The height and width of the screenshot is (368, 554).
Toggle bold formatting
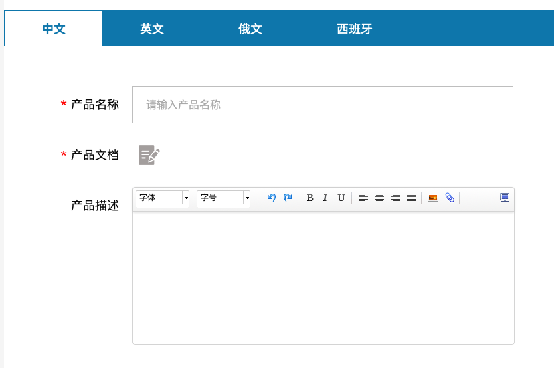[x=310, y=198]
